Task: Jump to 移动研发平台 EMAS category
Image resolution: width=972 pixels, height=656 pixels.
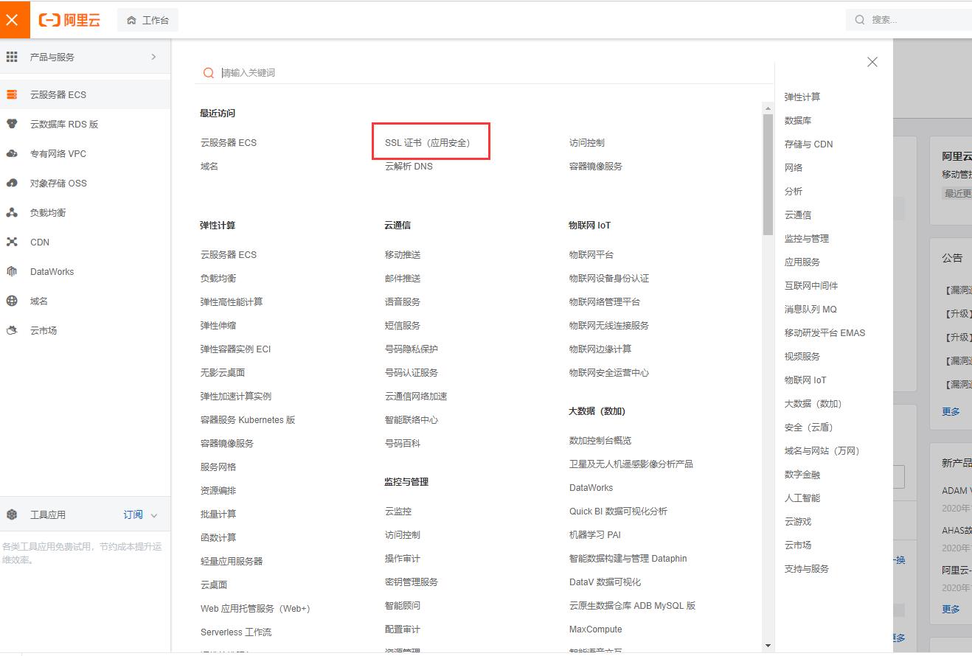Action: (825, 332)
